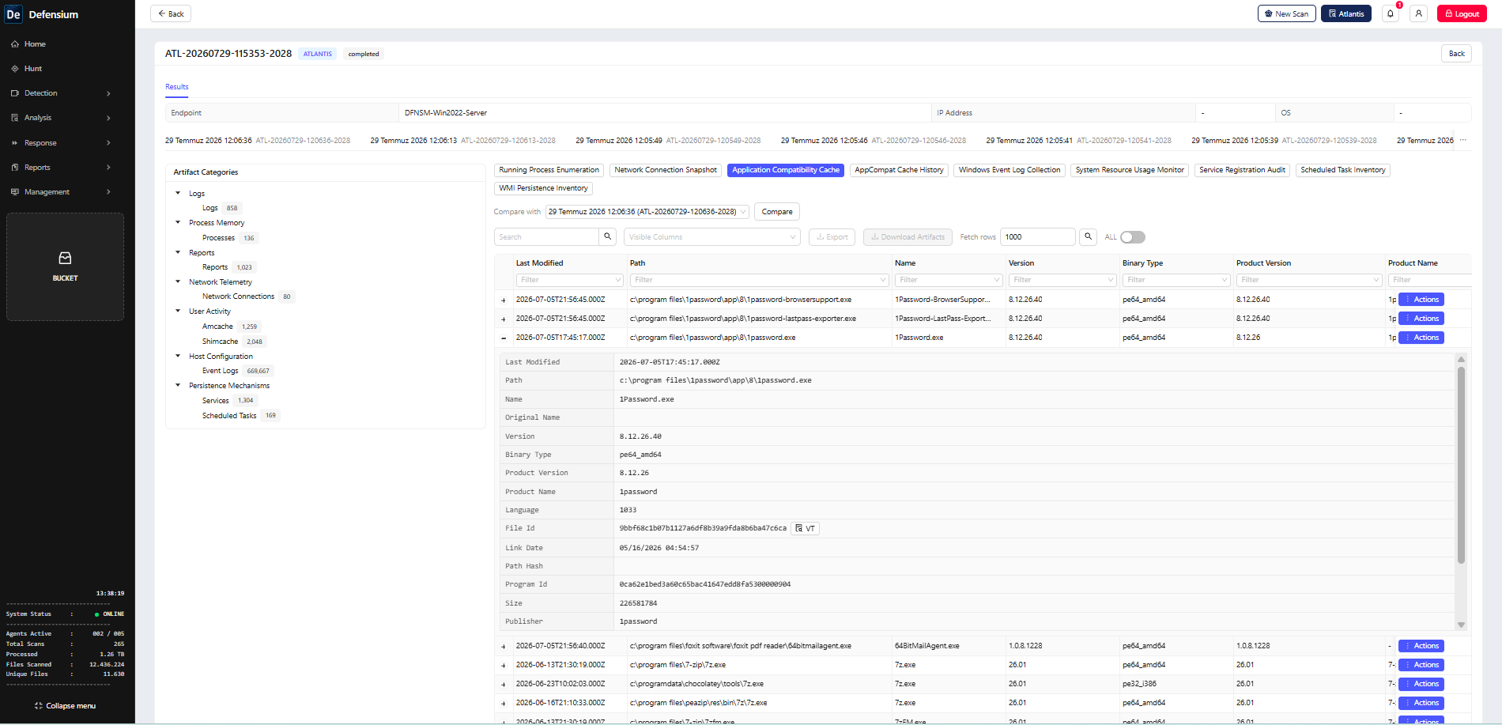Open VT lookup for the File Id
The width and height of the screenshot is (1502, 725).
pos(806,528)
